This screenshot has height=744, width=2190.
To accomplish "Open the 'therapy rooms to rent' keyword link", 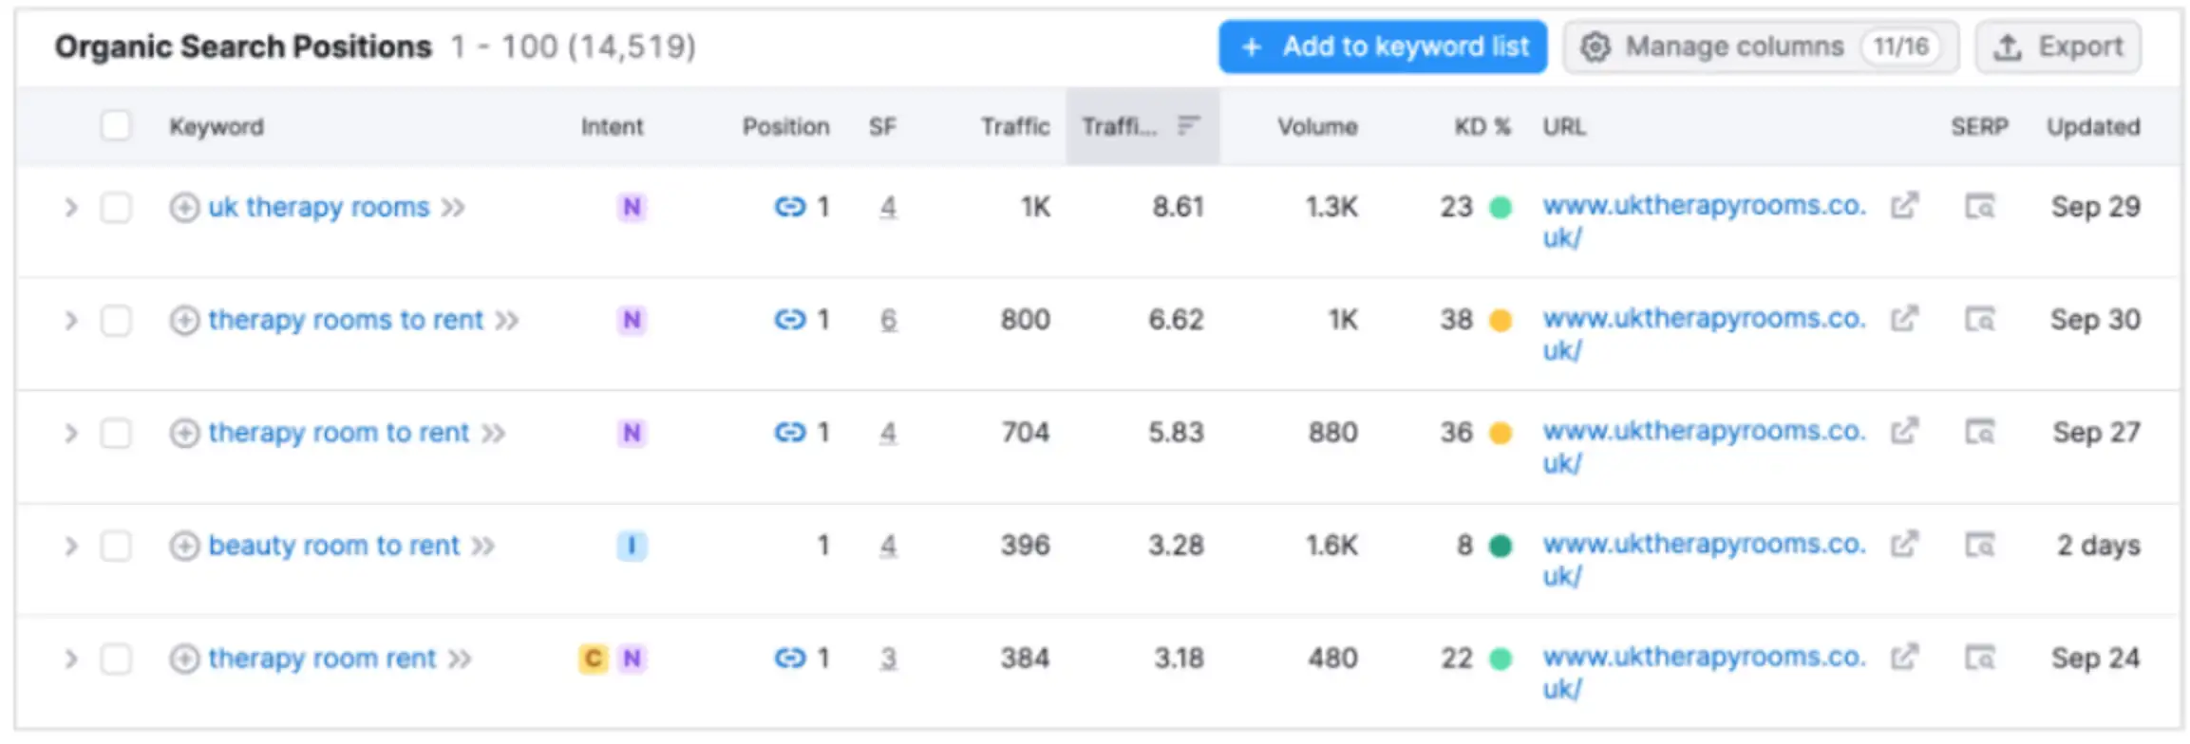I will pyautogui.click(x=346, y=320).
